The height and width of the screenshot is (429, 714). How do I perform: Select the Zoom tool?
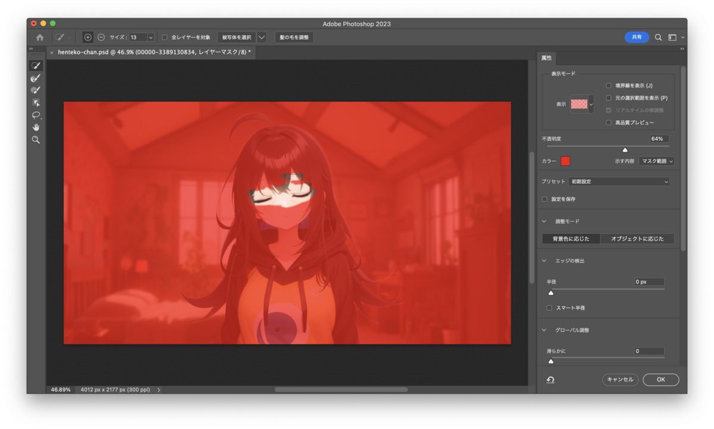pyautogui.click(x=36, y=140)
